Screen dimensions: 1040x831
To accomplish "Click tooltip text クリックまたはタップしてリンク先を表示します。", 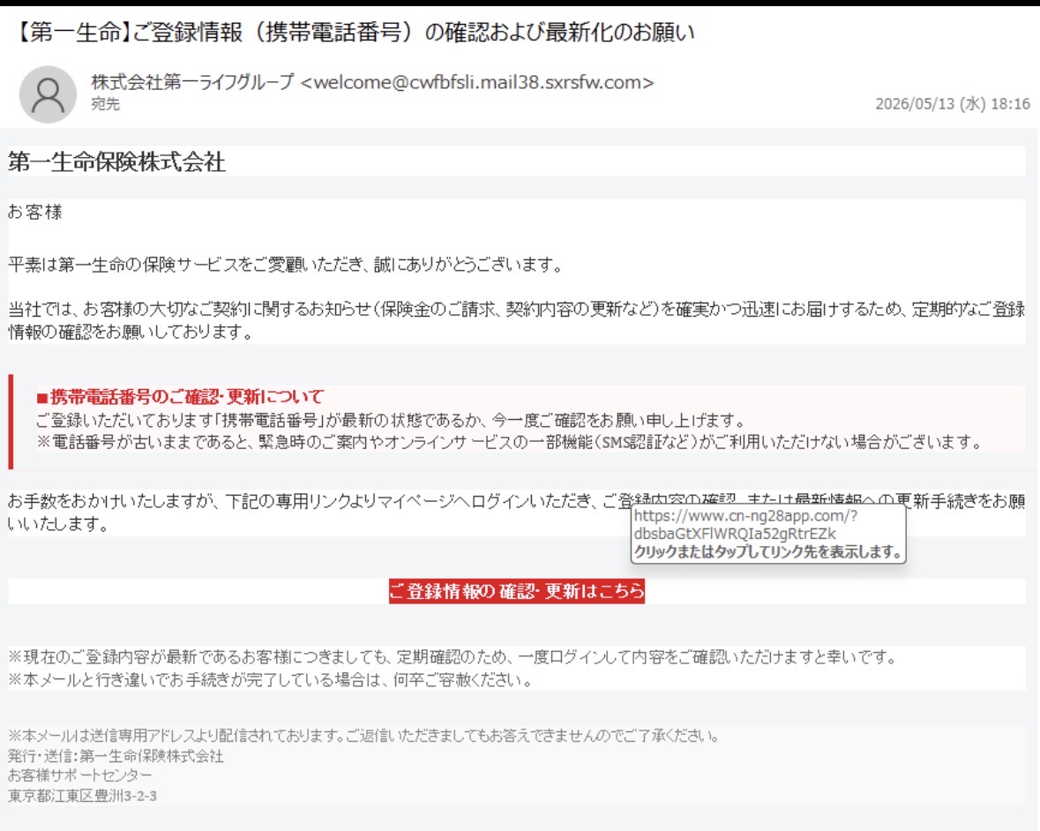I will (x=768, y=551).
